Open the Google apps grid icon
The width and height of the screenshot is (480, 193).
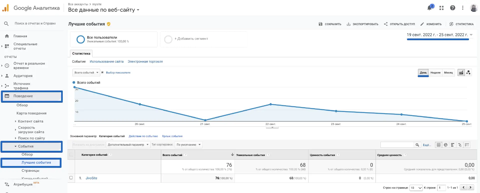441,8
